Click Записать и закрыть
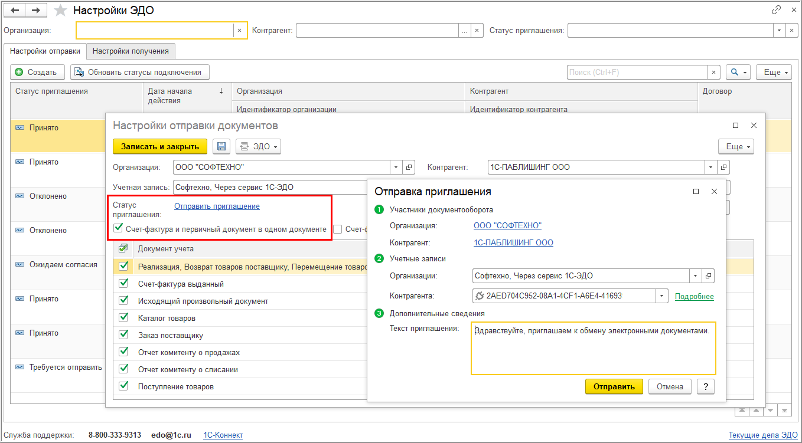The width and height of the screenshot is (802, 443). (x=160, y=146)
